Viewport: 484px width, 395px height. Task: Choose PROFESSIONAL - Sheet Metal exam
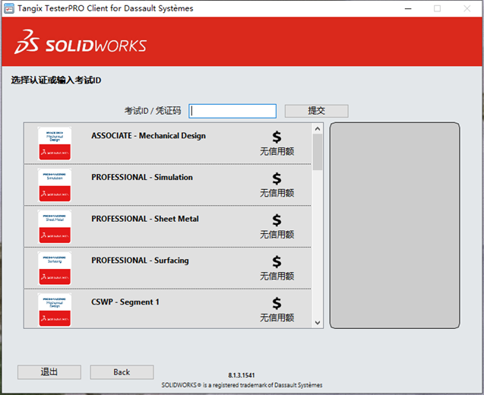click(145, 219)
